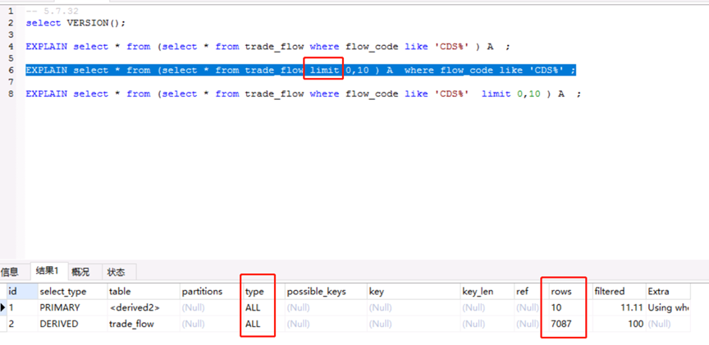Click the ref column header
The width and height of the screenshot is (709, 345).
tap(531, 291)
